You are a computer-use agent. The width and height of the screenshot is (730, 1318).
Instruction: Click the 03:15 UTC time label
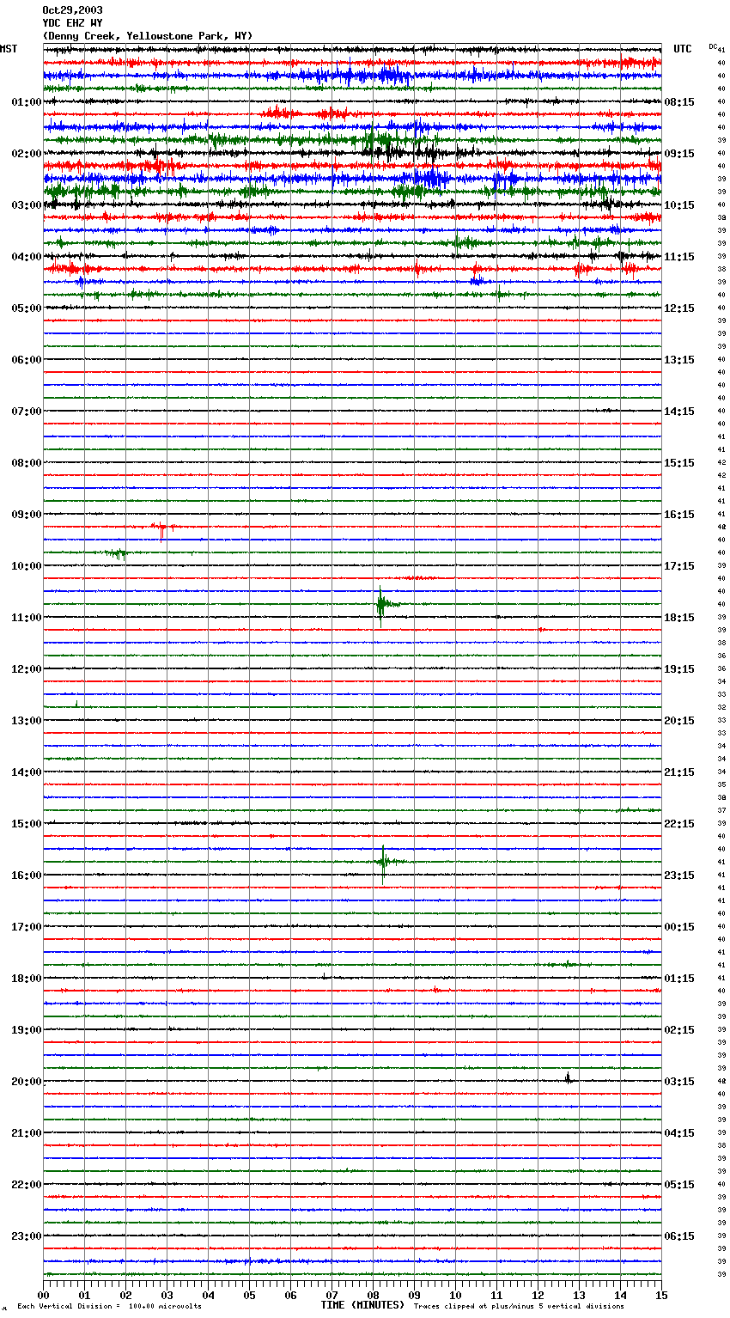pos(679,1082)
